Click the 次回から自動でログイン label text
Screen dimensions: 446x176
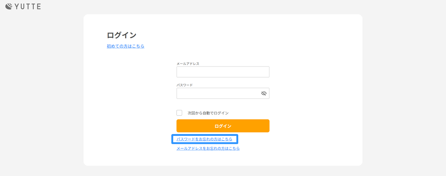pyautogui.click(x=208, y=113)
